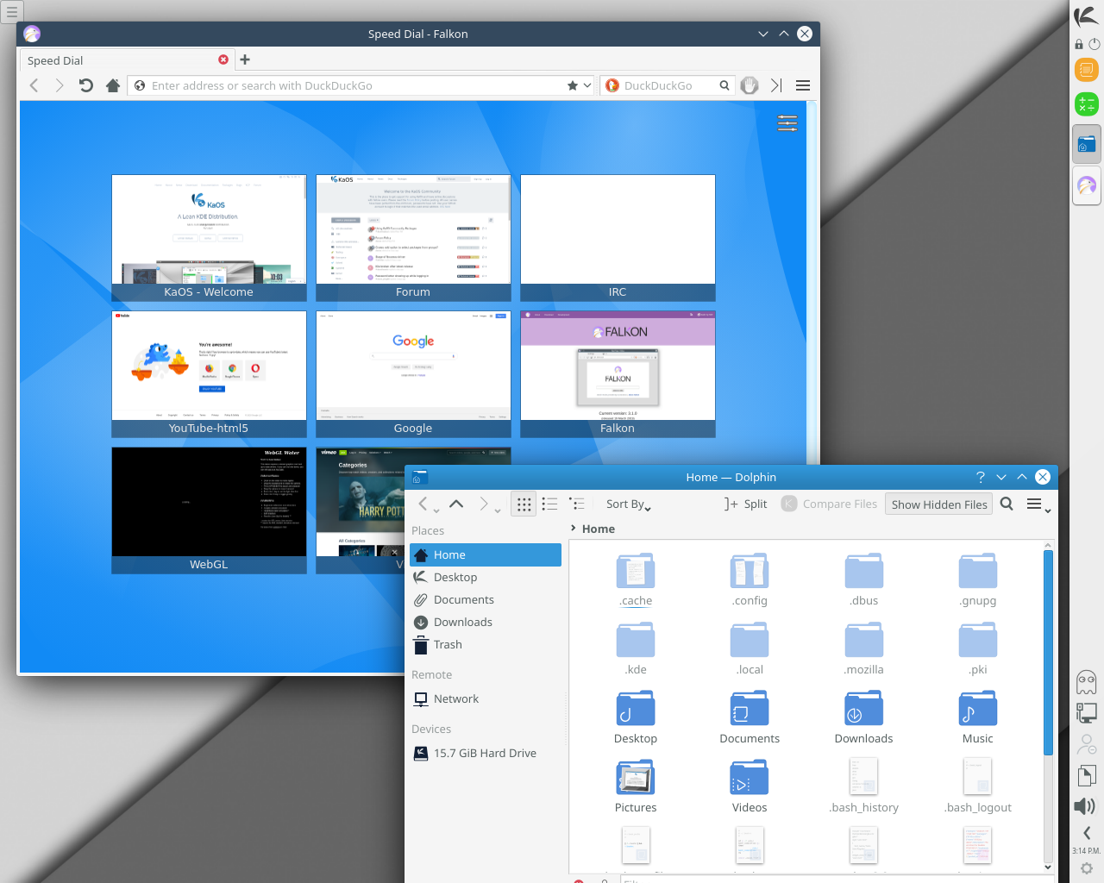Add a new tab in Falkon
The height and width of the screenshot is (883, 1104).
[x=245, y=59]
